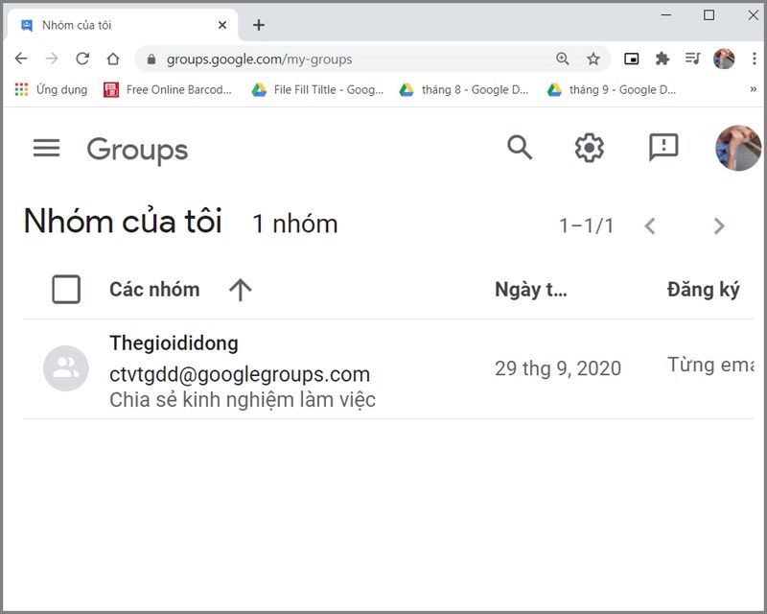This screenshot has height=614, width=767.
Task: Open Groups settings gear icon
Action: (x=589, y=148)
